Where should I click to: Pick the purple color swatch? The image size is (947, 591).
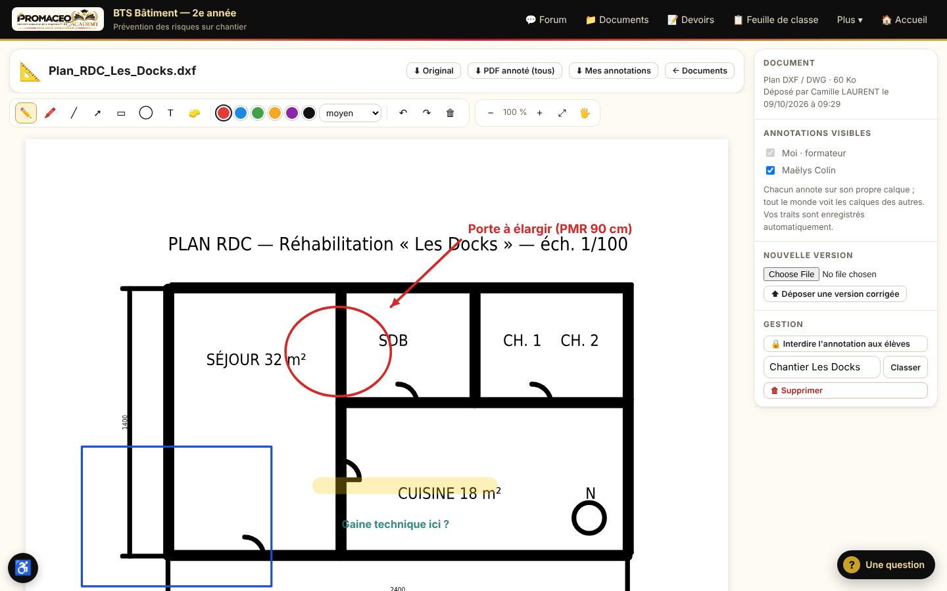click(292, 113)
